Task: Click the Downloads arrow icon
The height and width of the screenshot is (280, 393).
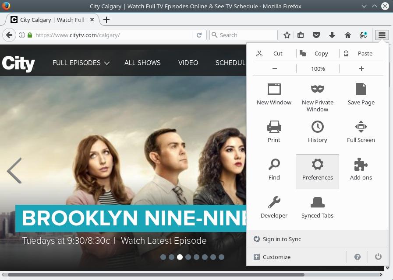Action: (332, 35)
